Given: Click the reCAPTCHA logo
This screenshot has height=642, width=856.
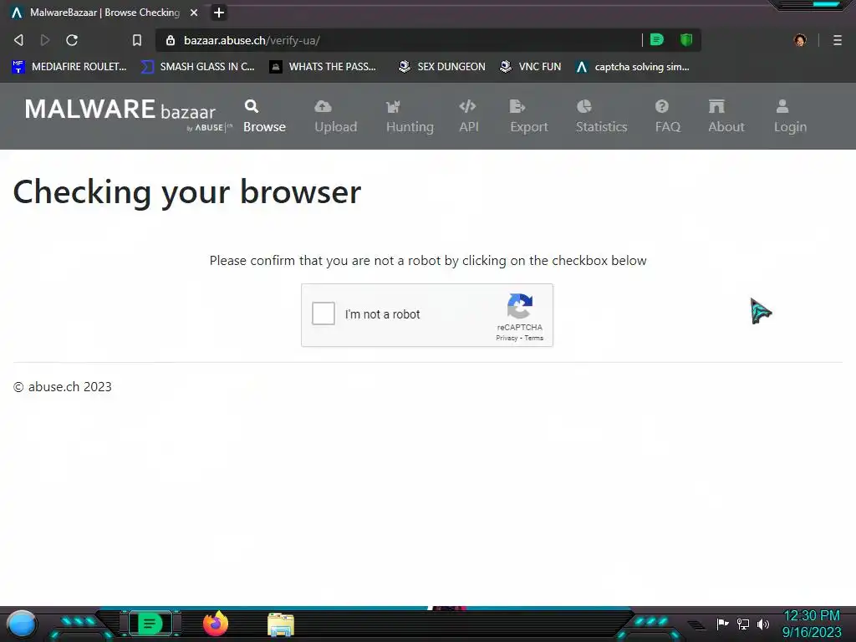Looking at the screenshot, I should point(520,306).
